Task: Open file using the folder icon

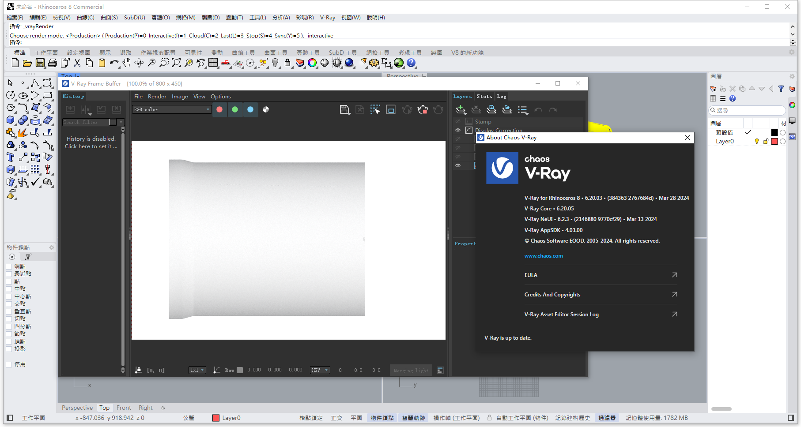Action: click(27, 63)
